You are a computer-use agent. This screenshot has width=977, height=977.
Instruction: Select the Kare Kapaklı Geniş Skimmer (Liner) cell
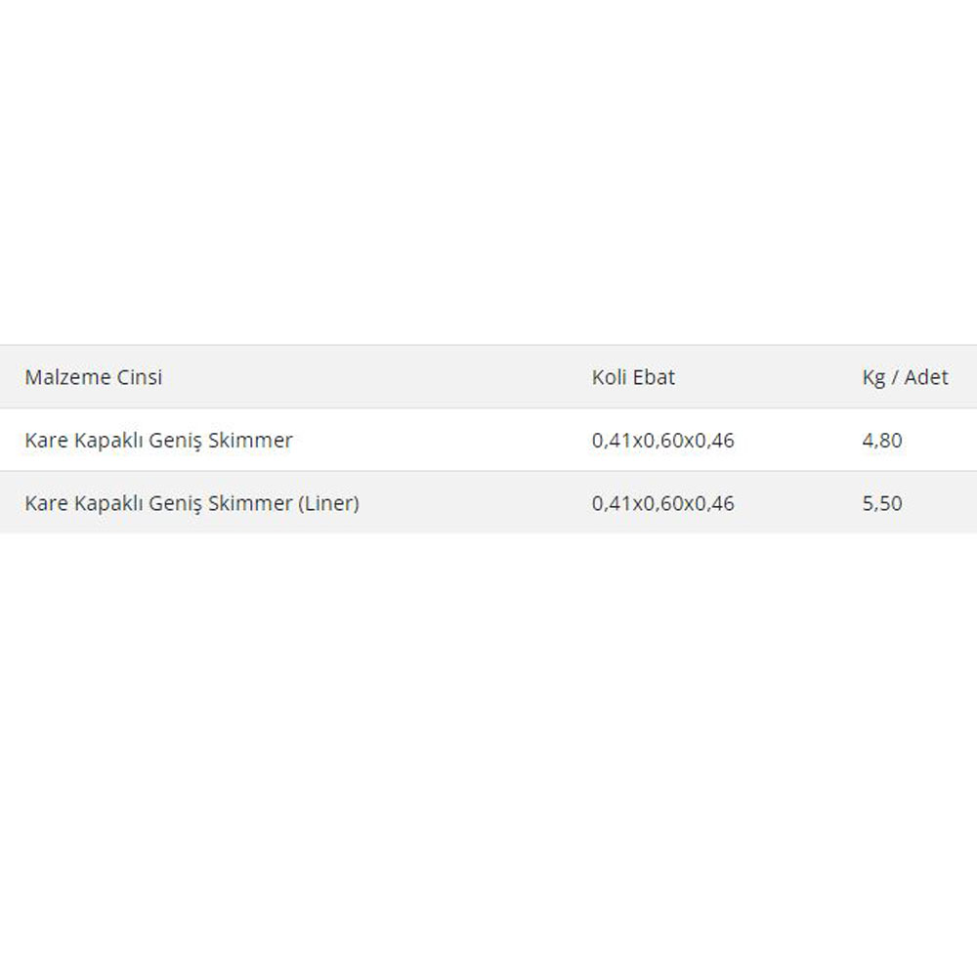pyautogui.click(x=191, y=503)
